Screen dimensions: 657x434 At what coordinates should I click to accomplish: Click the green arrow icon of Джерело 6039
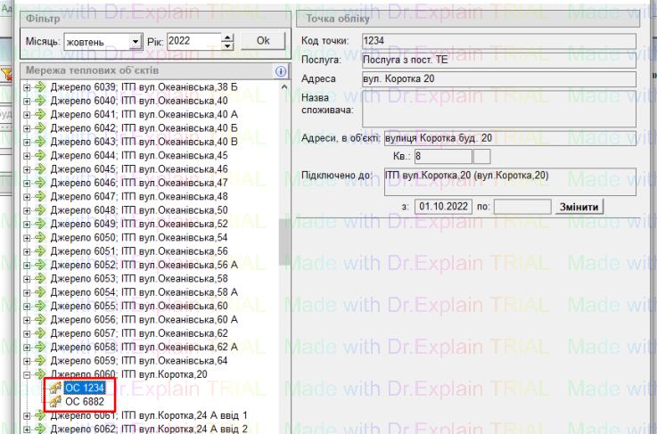(40, 87)
